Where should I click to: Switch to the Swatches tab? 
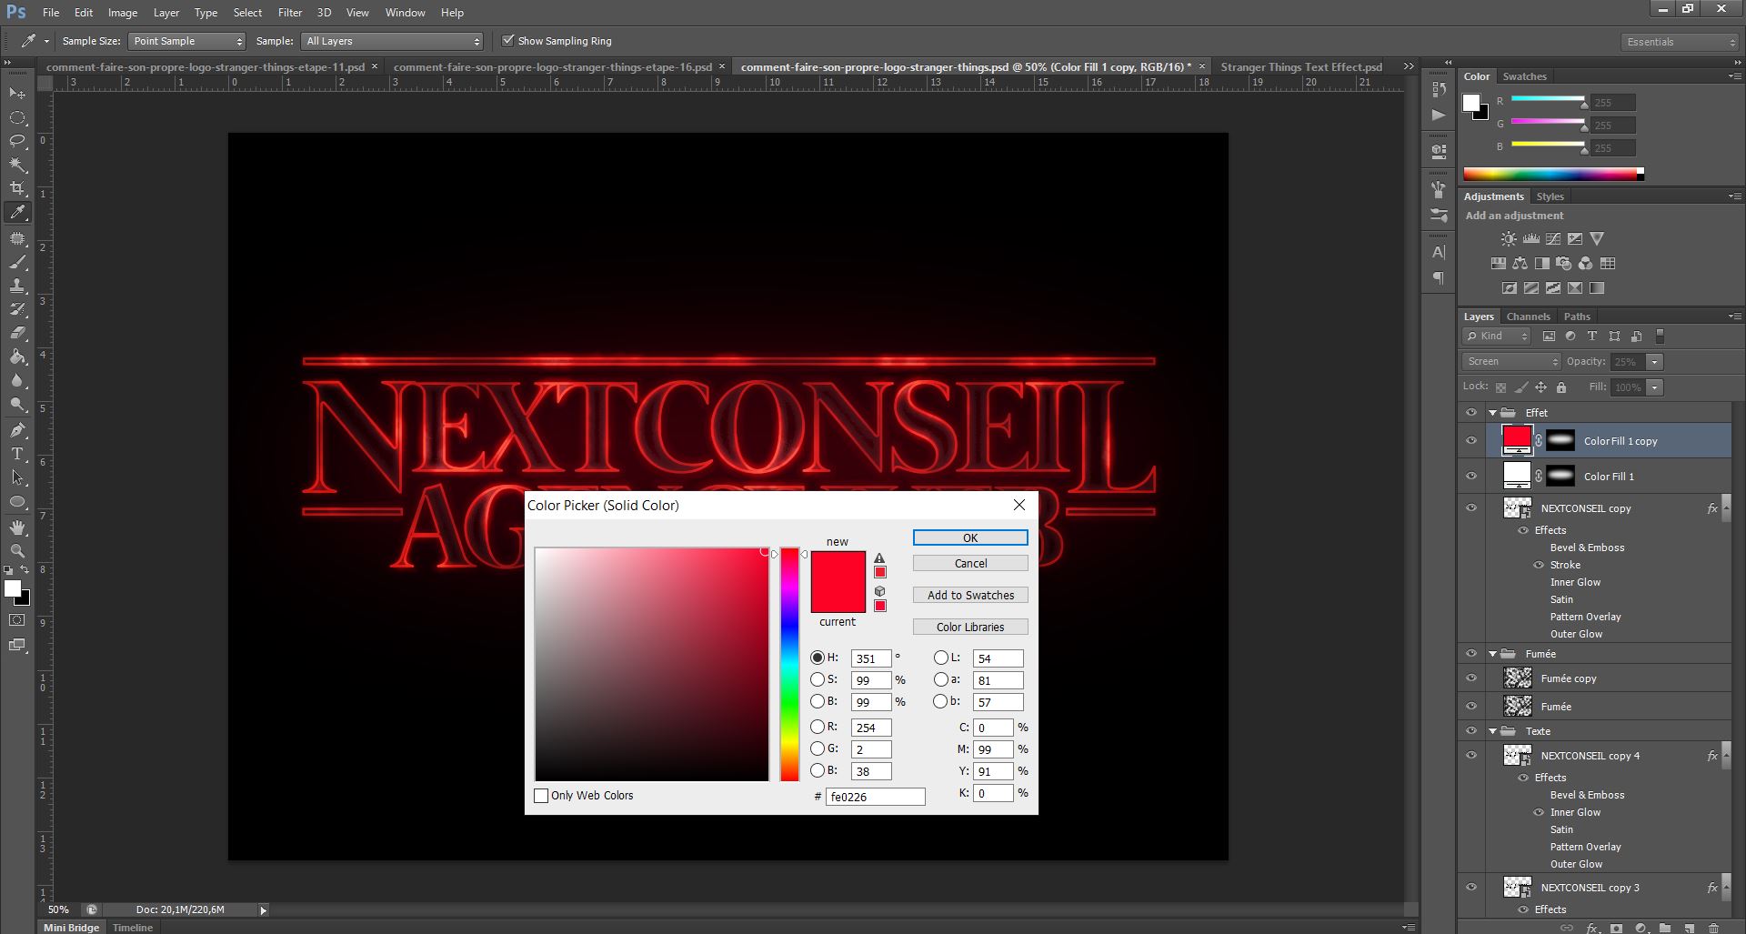point(1524,76)
